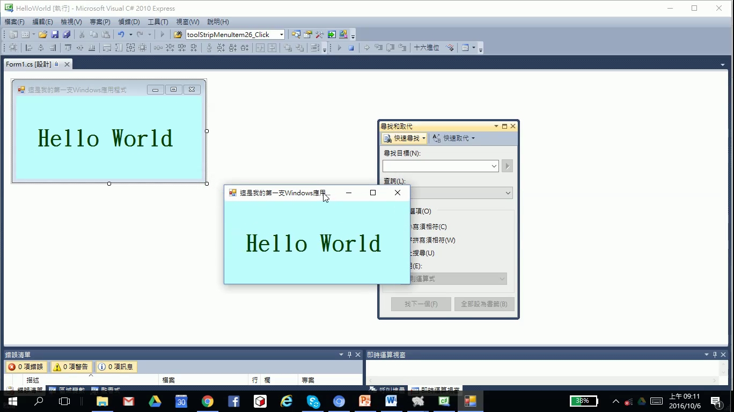Click the arrow button right of 尋找目標 field
Screen dimensions: 734x412
pos(507,166)
